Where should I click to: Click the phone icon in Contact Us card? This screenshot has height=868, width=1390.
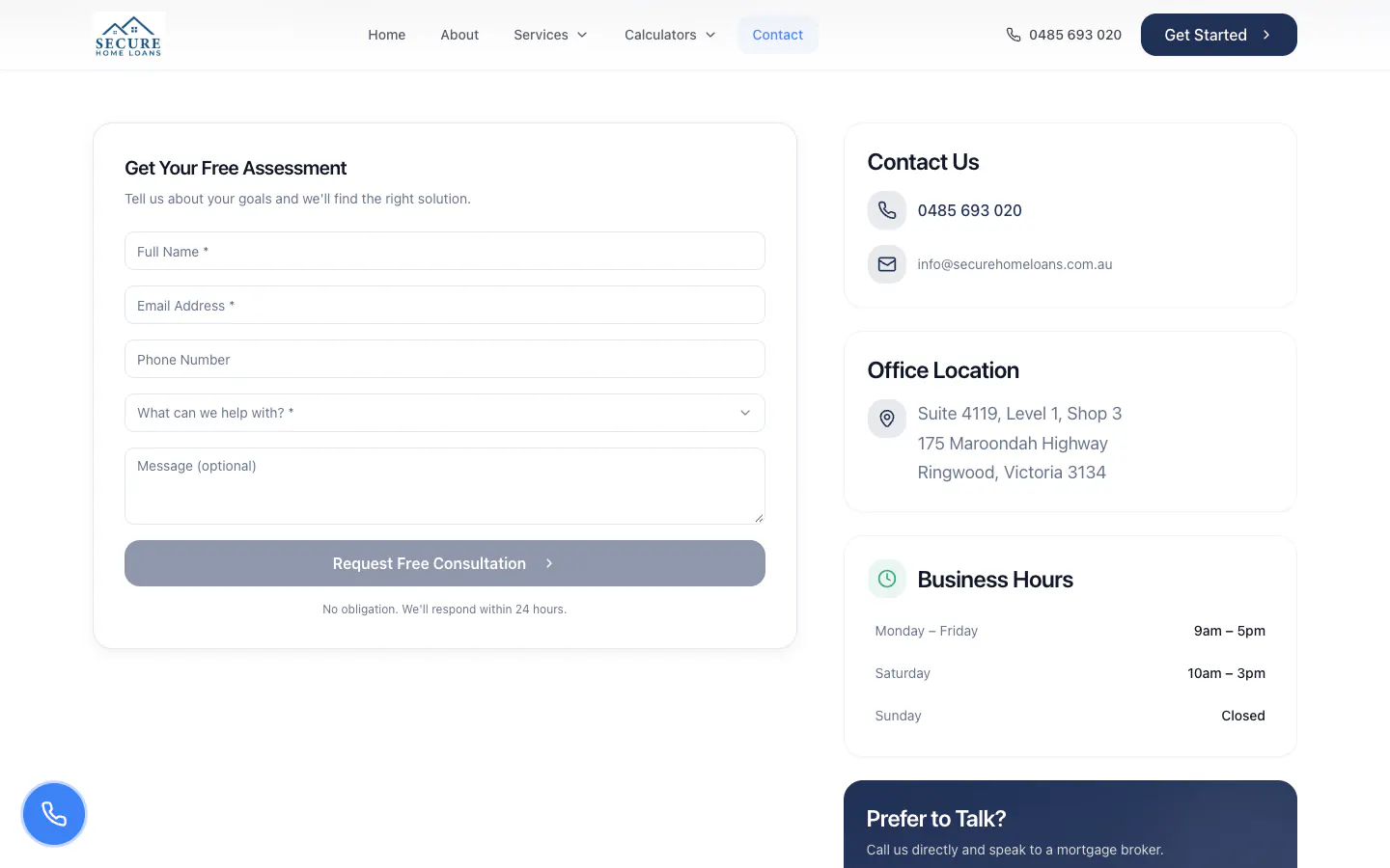pos(887,210)
